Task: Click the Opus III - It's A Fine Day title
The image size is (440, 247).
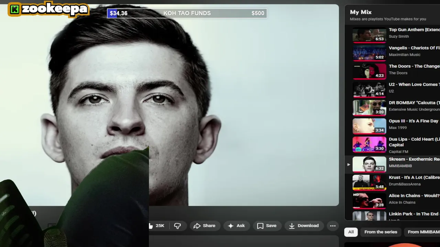Action: 414,121
